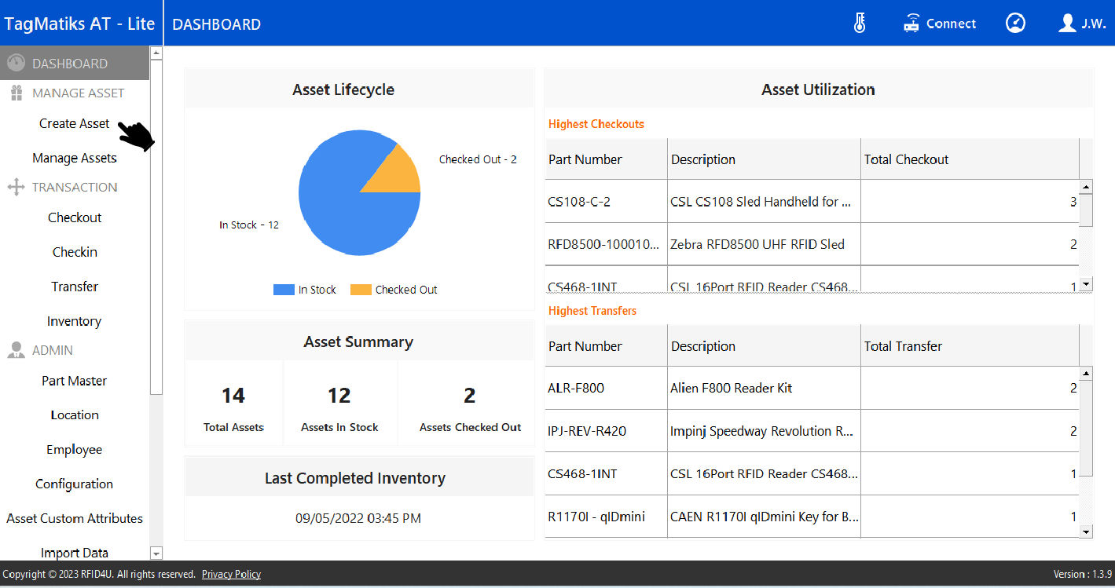Image resolution: width=1115 pixels, height=588 pixels.
Task: Click the Dashboard gauge icon in sidebar
Action: point(16,64)
